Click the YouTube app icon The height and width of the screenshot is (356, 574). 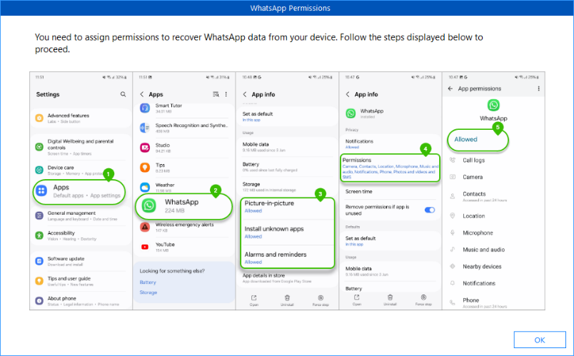145,247
